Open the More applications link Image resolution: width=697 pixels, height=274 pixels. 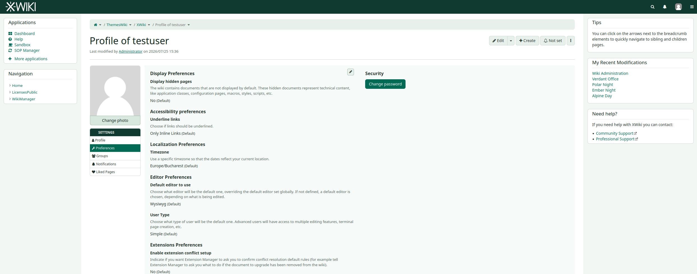(x=31, y=59)
